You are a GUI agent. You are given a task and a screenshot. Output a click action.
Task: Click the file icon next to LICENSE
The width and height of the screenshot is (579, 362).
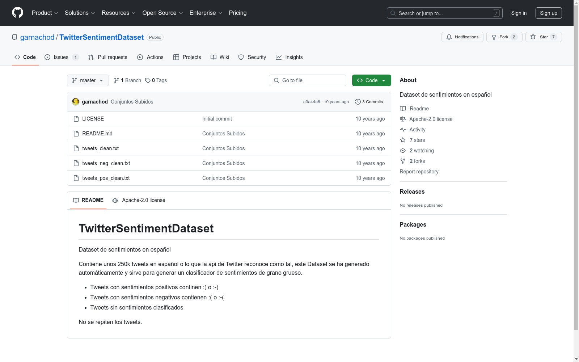tap(76, 119)
